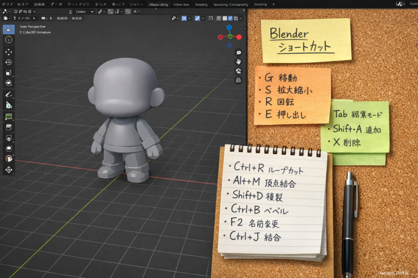The width and height of the screenshot is (418, 278).
Task: Choose the Move tool
Action: [x=9, y=52]
